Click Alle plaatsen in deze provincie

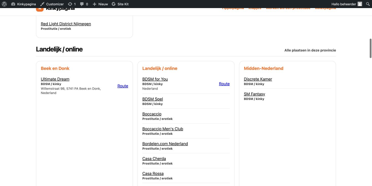click(310, 50)
